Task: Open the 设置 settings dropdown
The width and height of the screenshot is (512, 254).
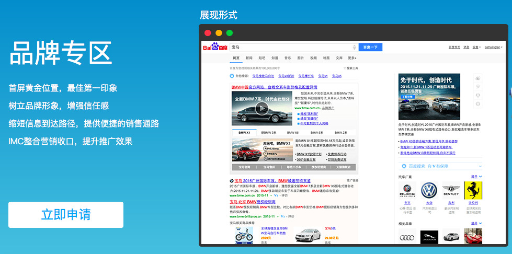Action: (x=476, y=48)
